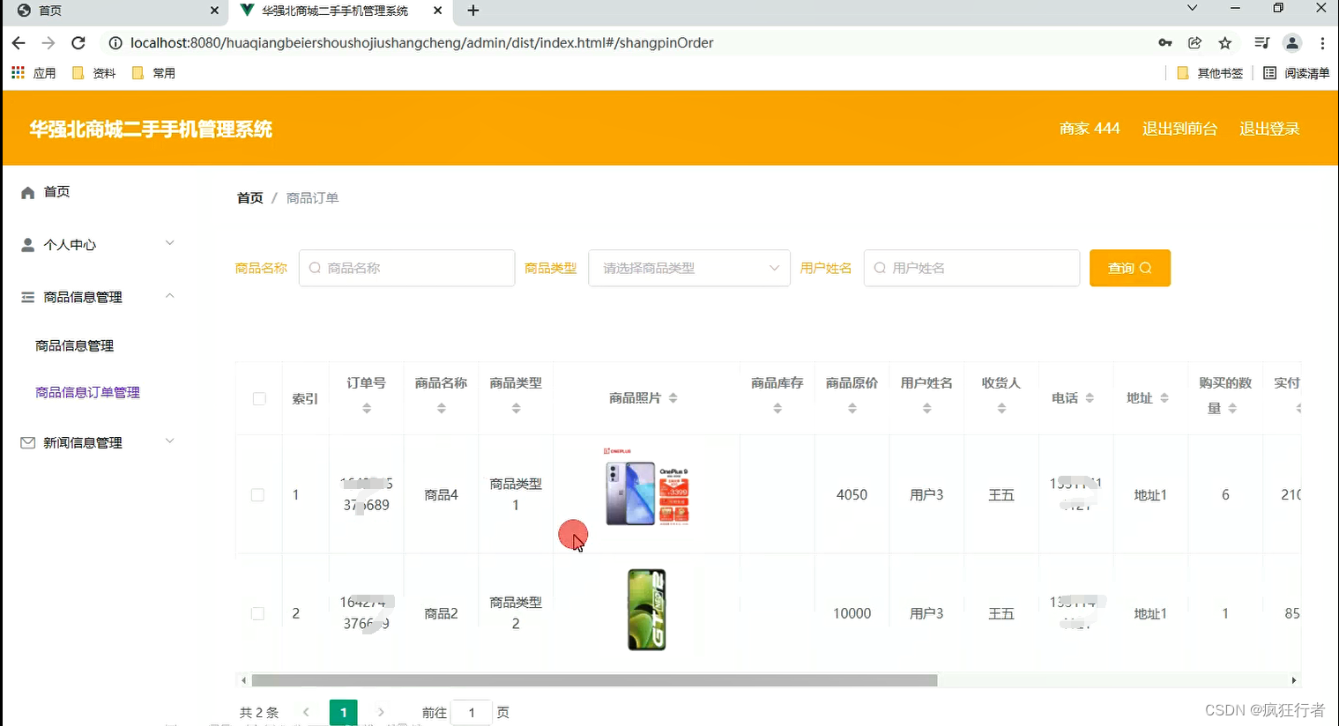Click the 用户姓名 search input

[x=971, y=268]
